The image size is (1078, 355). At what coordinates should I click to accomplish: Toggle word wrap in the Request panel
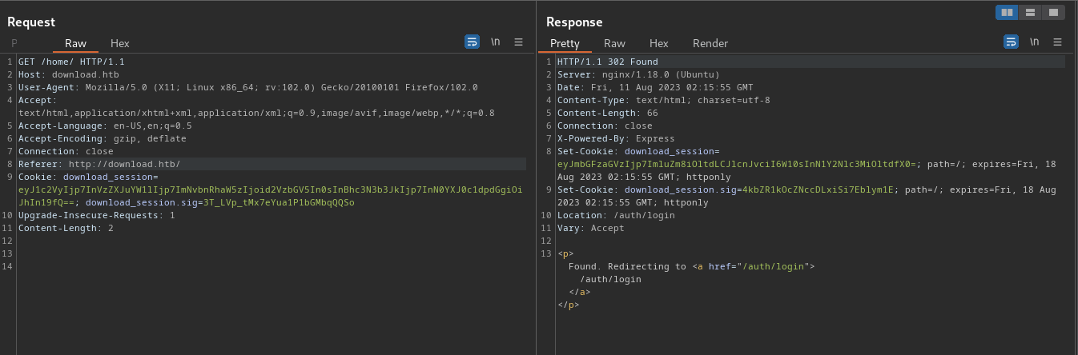pos(473,42)
